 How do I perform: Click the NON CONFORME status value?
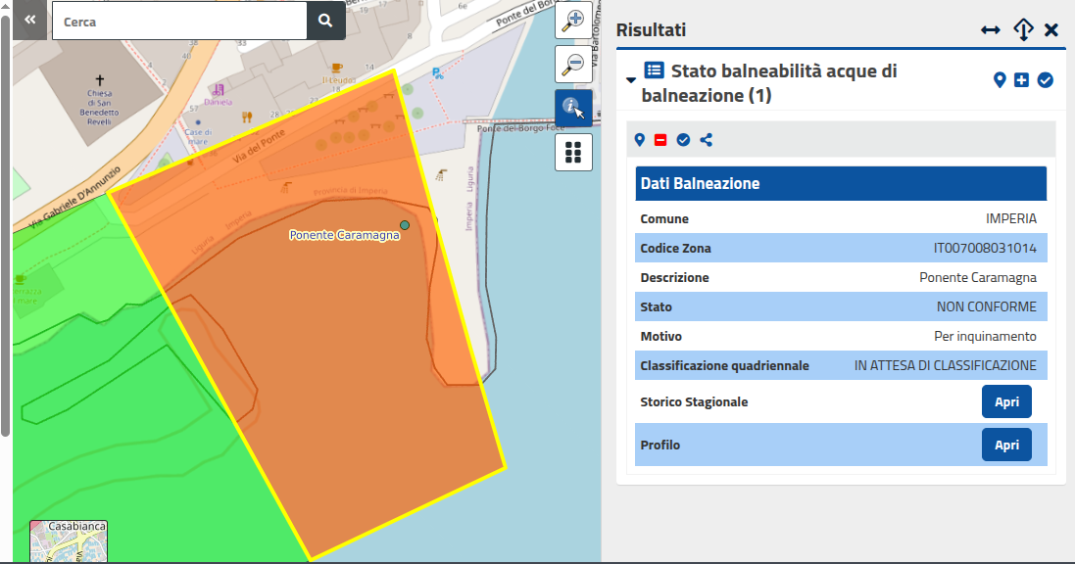(987, 307)
